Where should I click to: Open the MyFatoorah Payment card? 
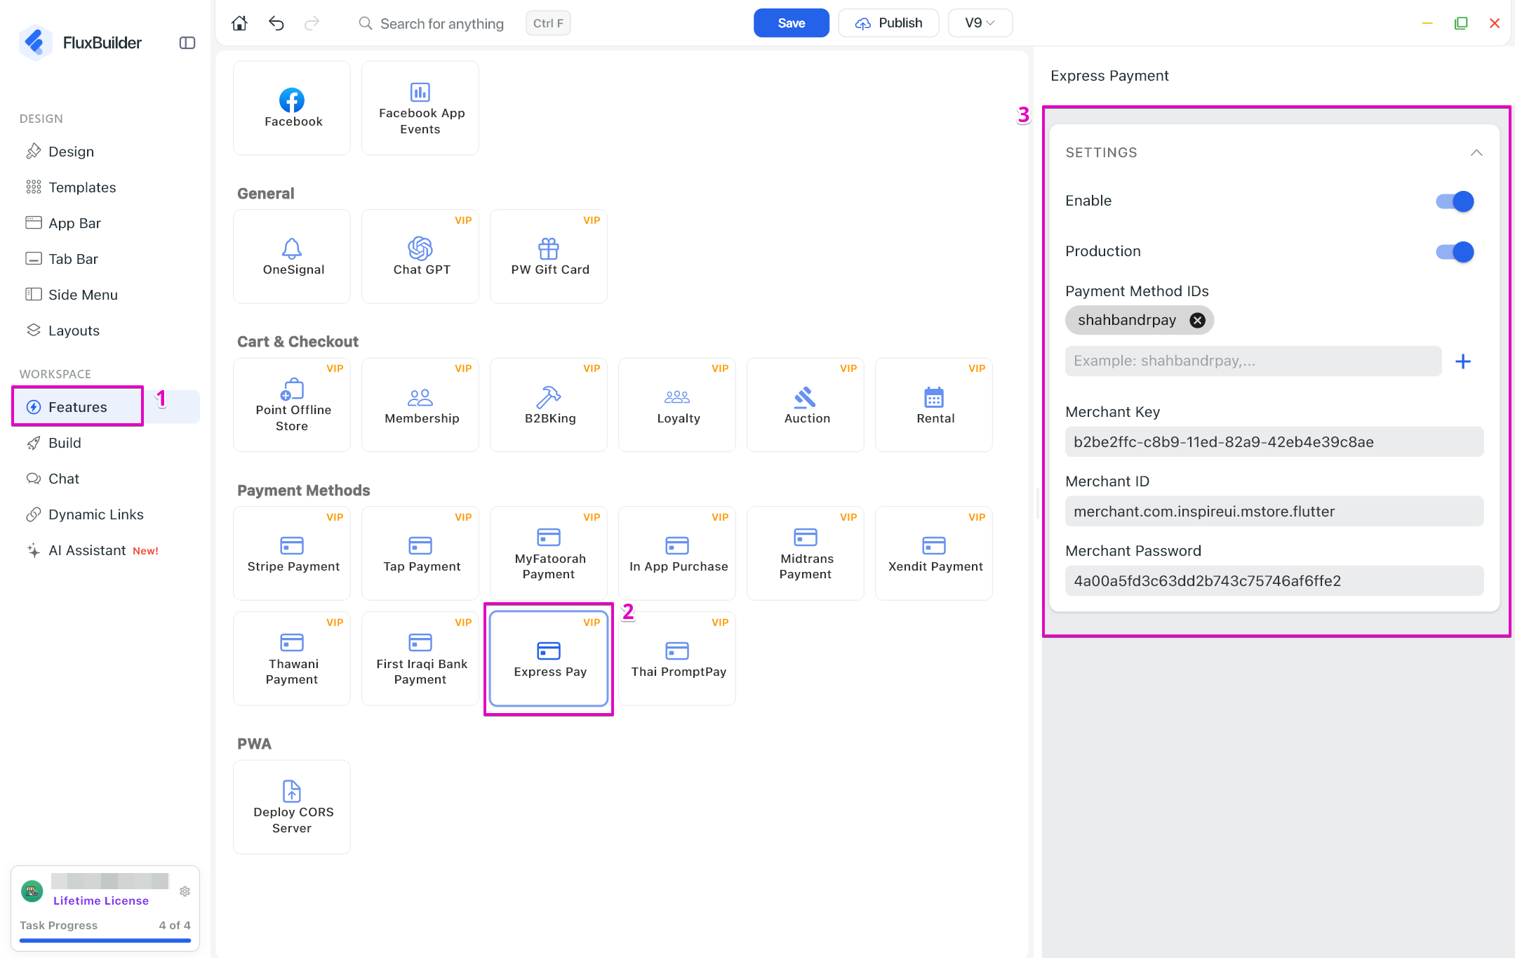pos(549,553)
